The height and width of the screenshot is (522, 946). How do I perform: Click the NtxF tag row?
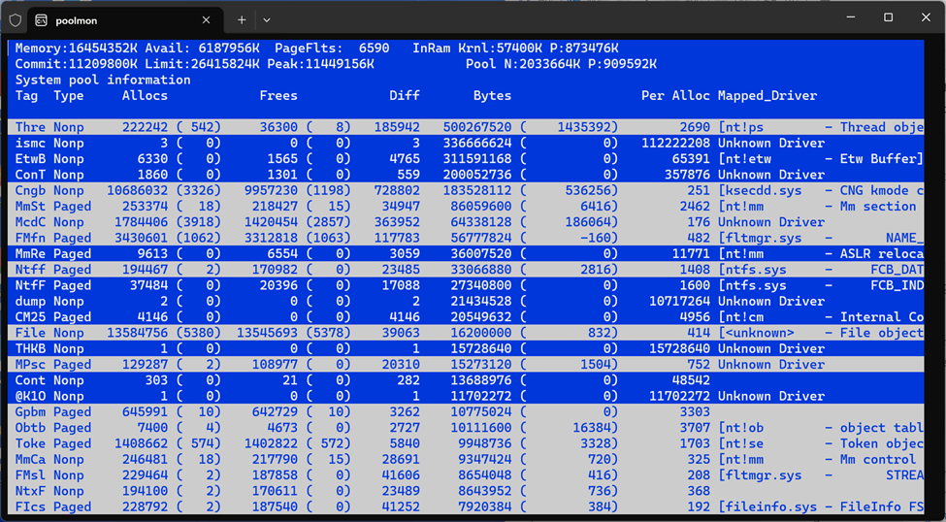pyautogui.click(x=466, y=491)
